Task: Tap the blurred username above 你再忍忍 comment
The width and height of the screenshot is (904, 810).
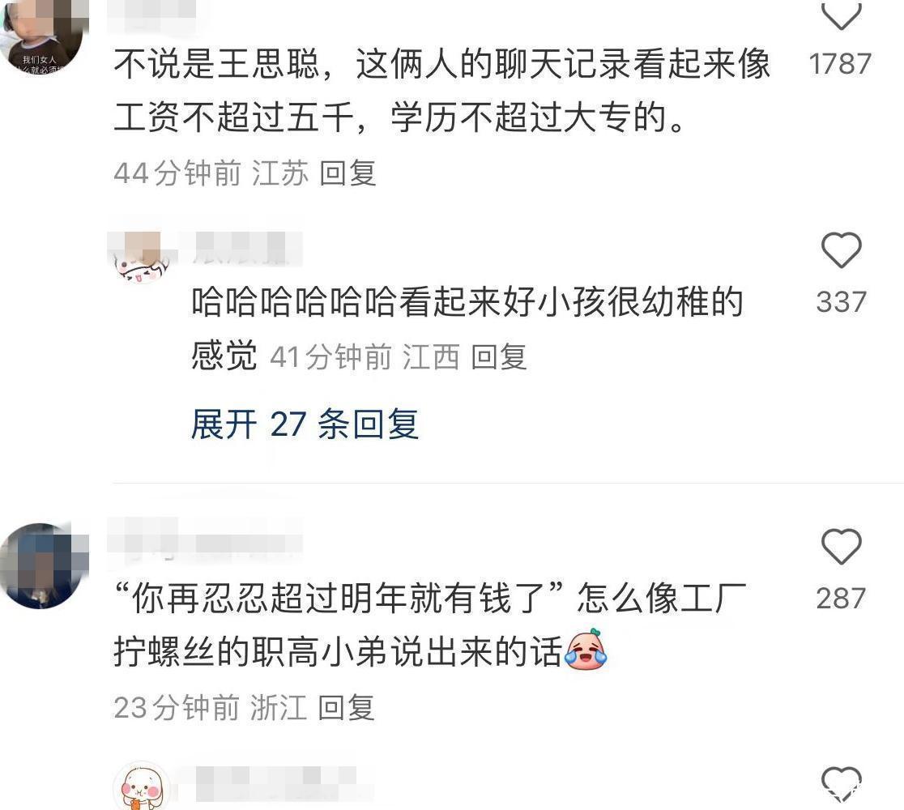Action: (205, 539)
